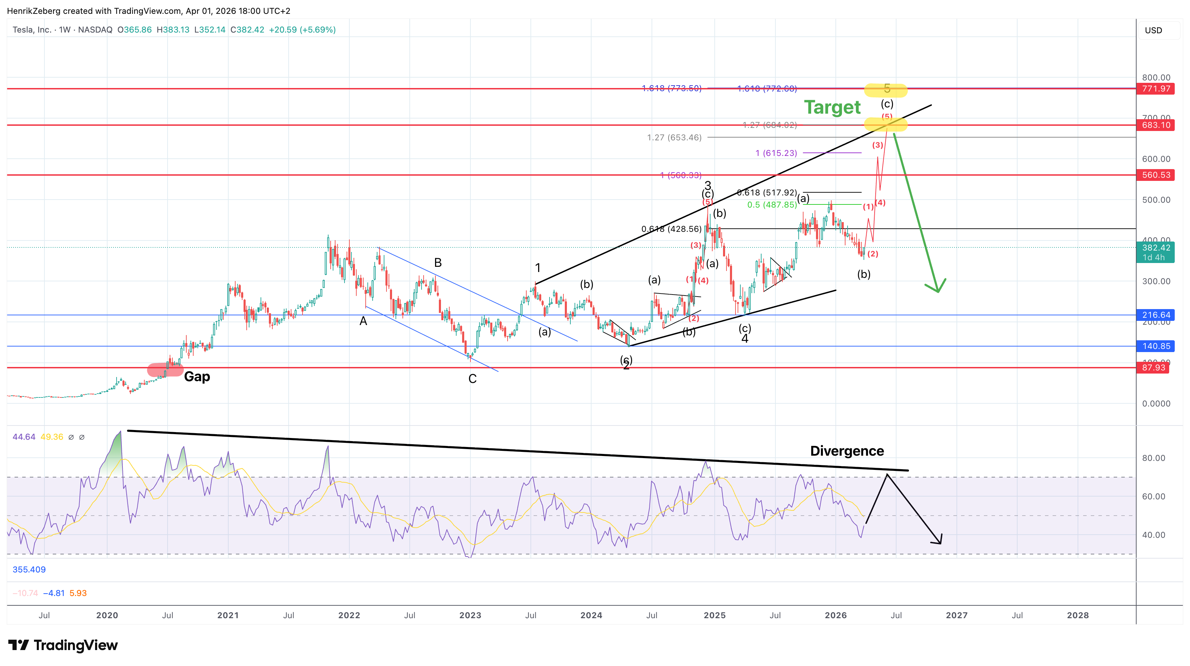Click the 2026 label on time axis
This screenshot has height=666, width=1190.
[836, 615]
